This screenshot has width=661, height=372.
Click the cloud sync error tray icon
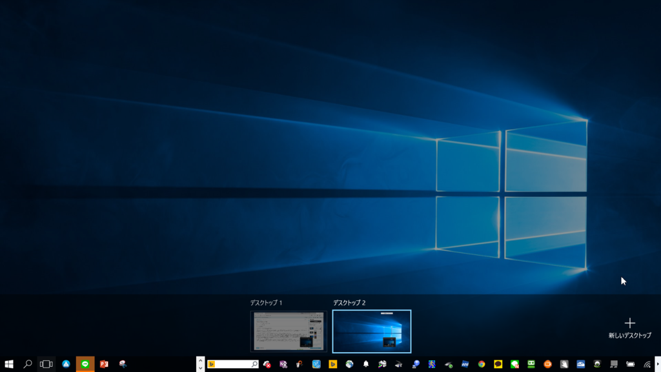coord(267,364)
